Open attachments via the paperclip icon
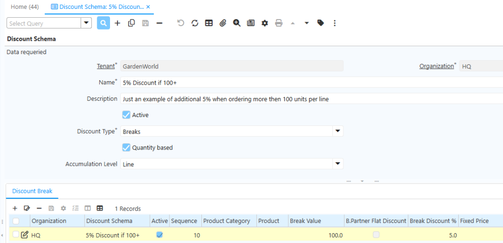The height and width of the screenshot is (243, 503). (x=223, y=23)
